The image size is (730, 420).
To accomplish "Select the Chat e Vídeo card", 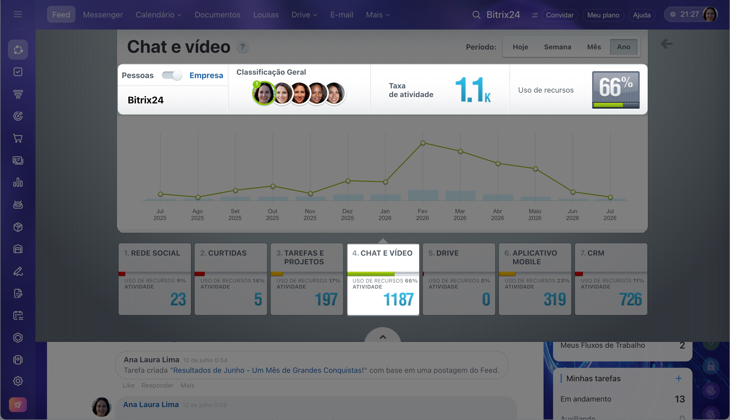I will [x=383, y=279].
